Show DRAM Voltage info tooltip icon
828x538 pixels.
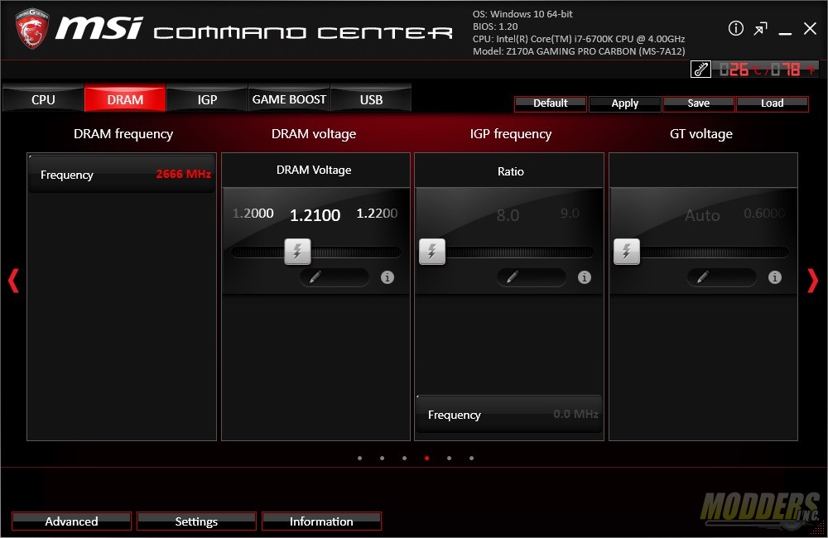coord(387,277)
